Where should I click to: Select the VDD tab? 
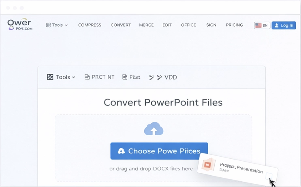pos(163,77)
